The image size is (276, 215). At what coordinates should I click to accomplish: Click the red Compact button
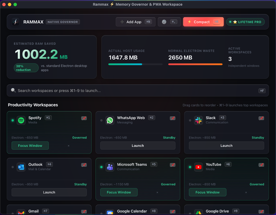(203, 22)
